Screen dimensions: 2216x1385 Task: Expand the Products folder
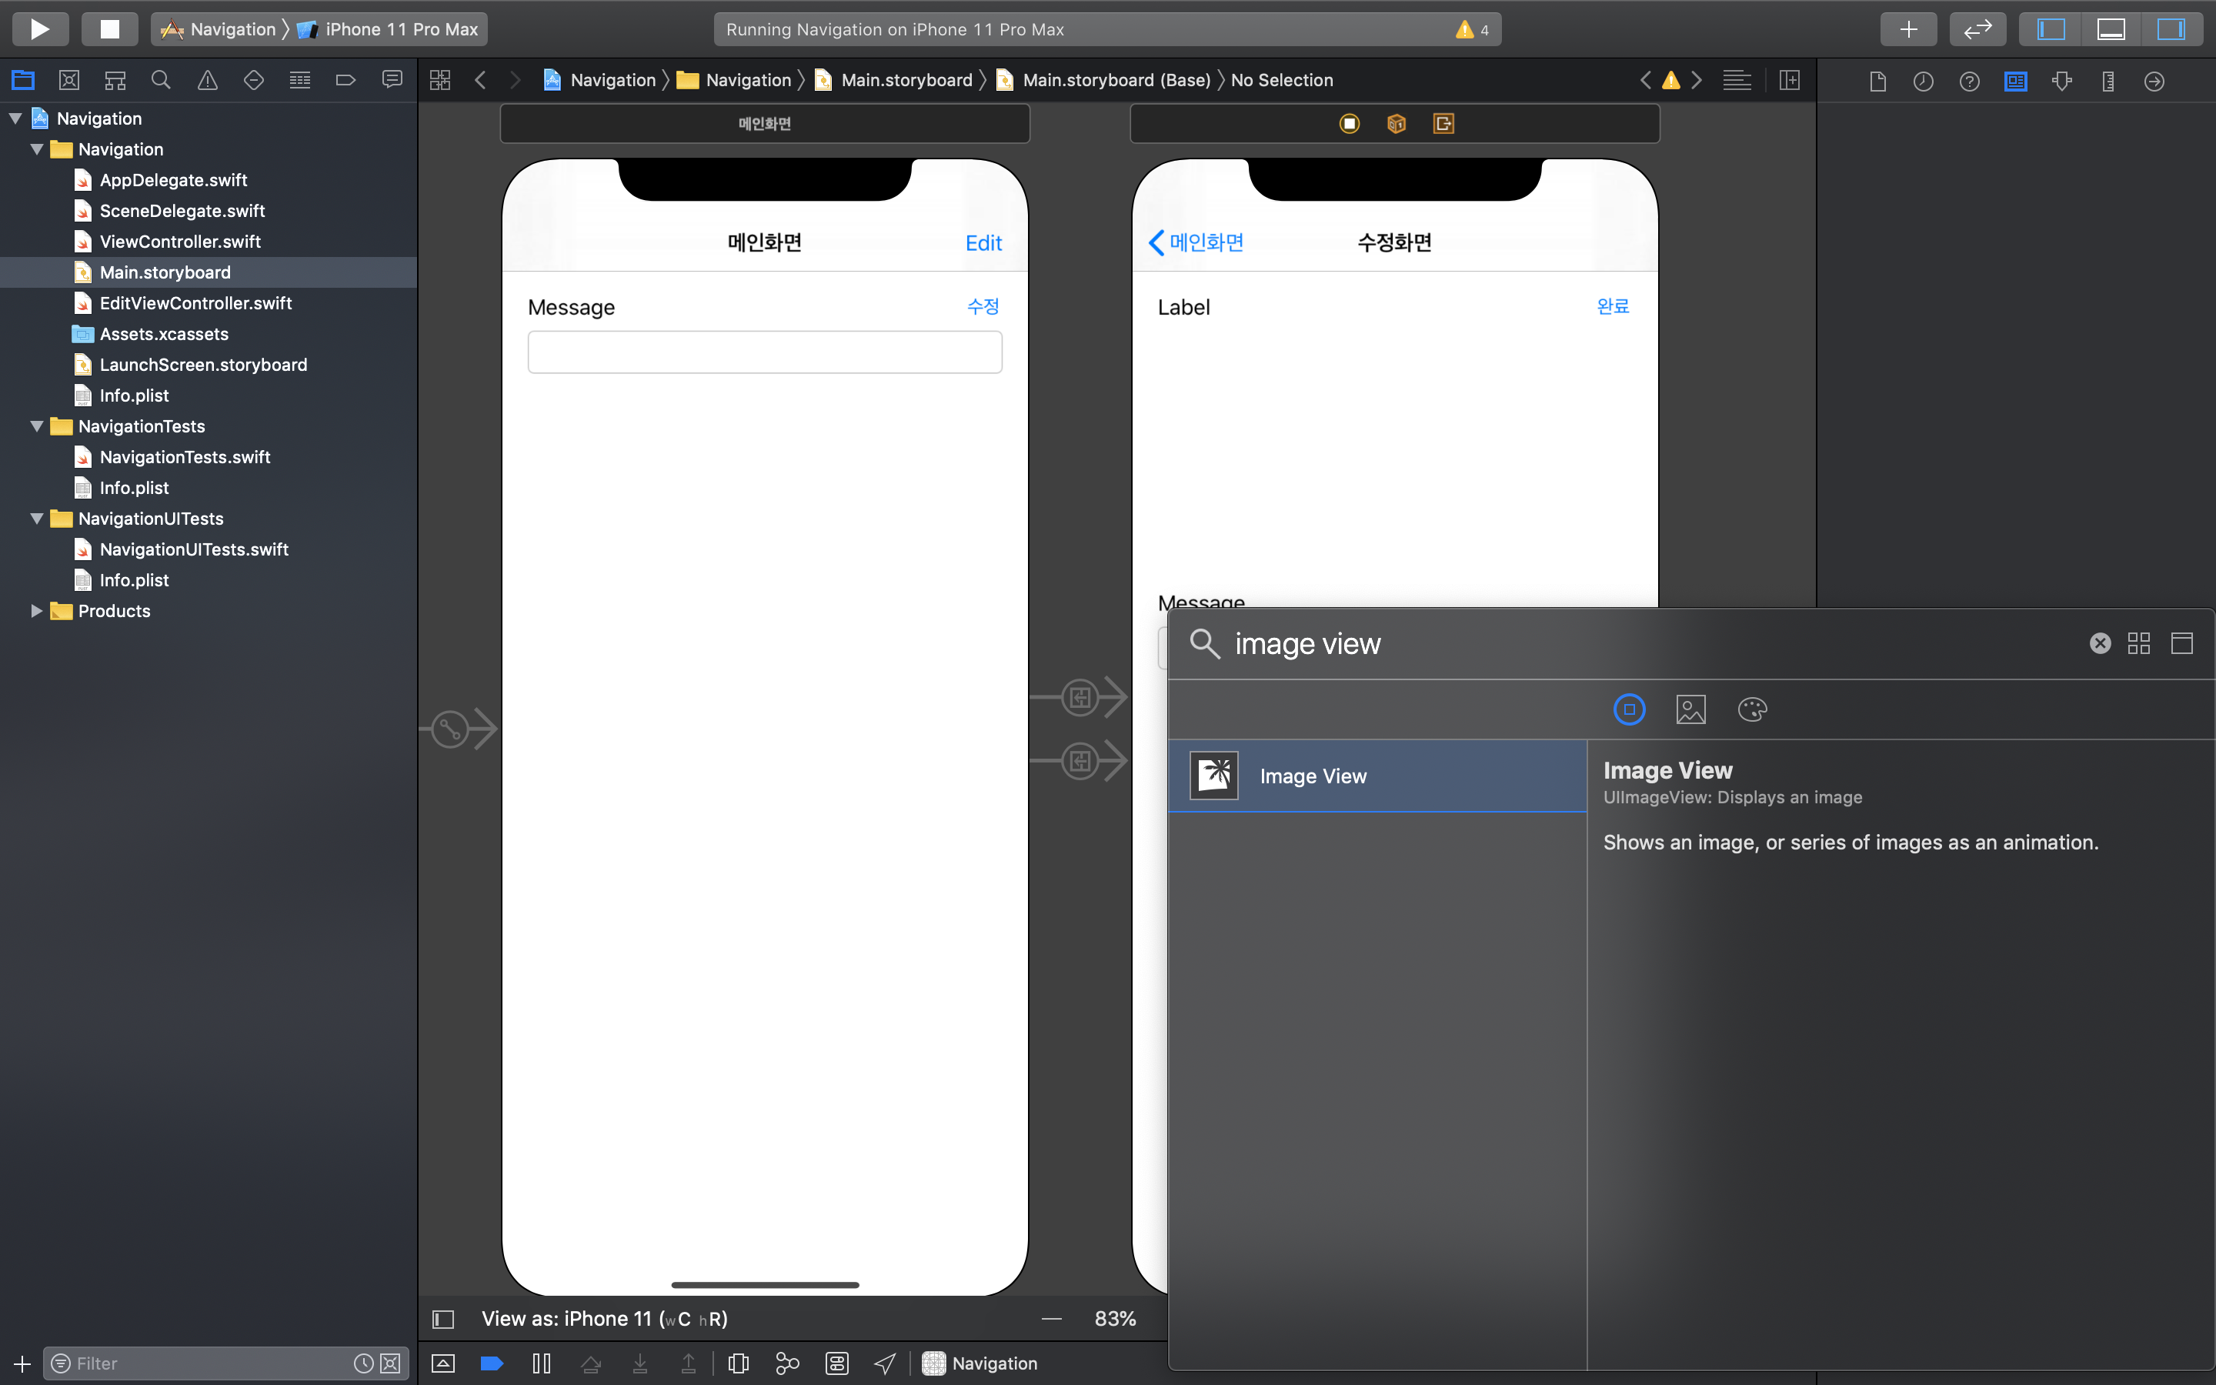37,611
